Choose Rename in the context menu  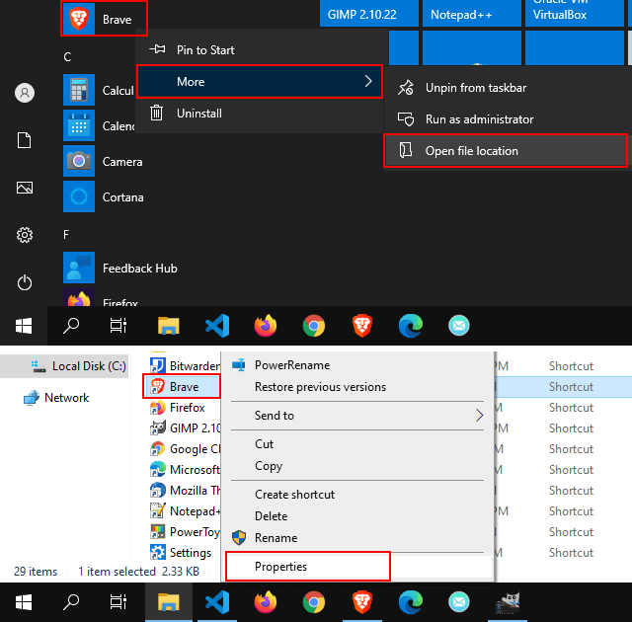click(357, 538)
